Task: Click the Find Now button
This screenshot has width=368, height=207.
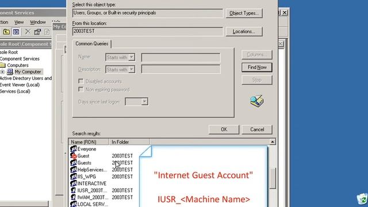Action: (257, 67)
